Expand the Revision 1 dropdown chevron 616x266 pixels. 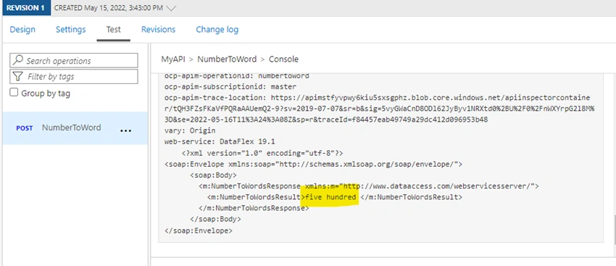coord(171,8)
